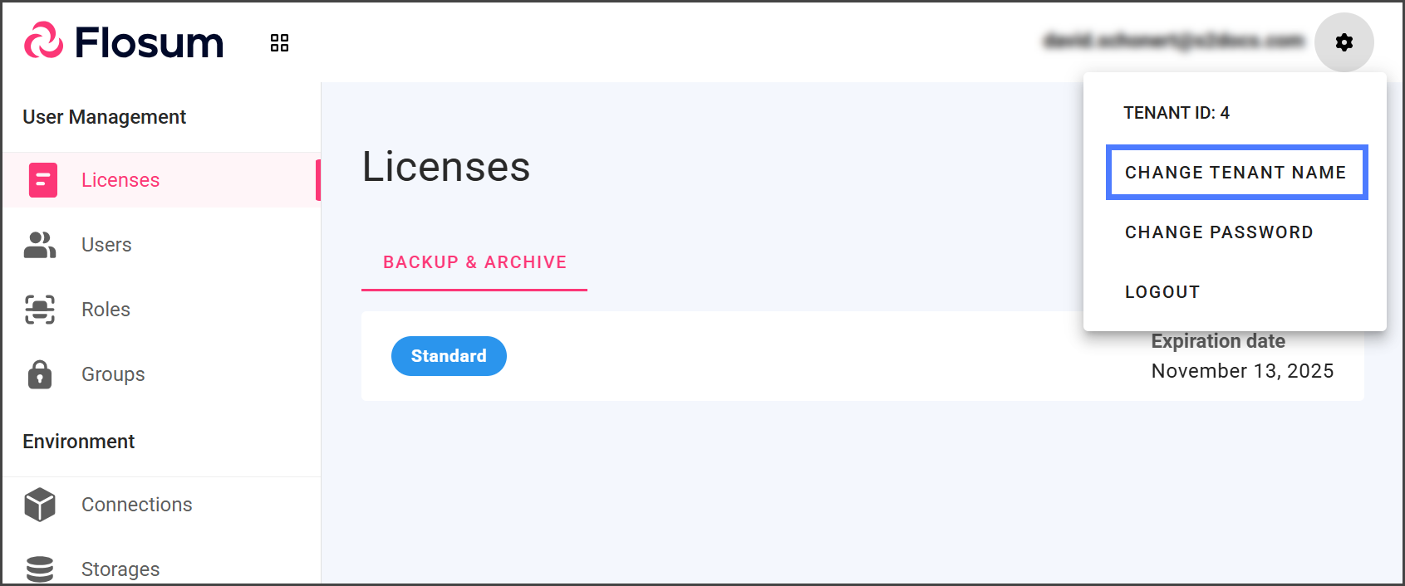Open the app launcher grid icon
This screenshot has height=586, width=1405.
pyautogui.click(x=279, y=43)
